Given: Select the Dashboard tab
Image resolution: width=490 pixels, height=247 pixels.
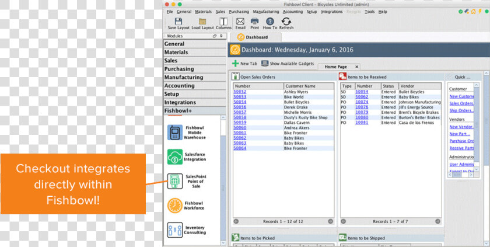Looking at the screenshot, I should 257,37.
